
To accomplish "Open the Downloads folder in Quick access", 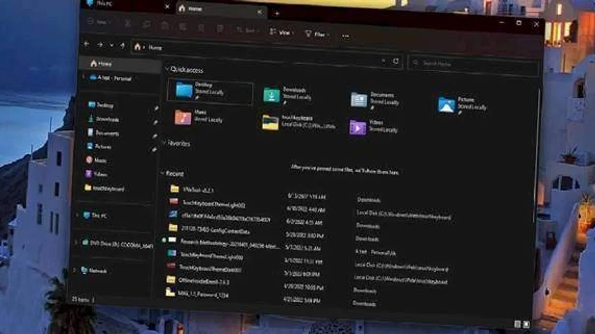I will 288,95.
